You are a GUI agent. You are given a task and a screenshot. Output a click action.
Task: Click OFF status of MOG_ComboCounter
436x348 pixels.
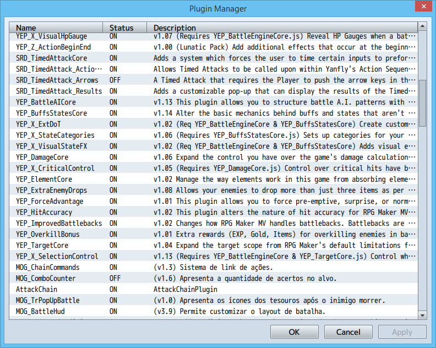(115, 279)
